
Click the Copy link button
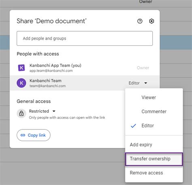click(34, 135)
